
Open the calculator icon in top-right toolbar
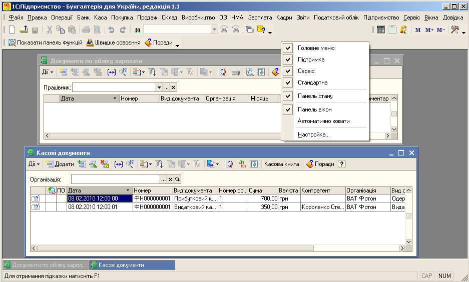381,29
